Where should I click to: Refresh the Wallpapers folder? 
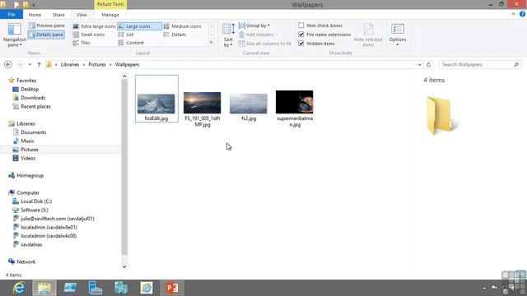pos(428,65)
